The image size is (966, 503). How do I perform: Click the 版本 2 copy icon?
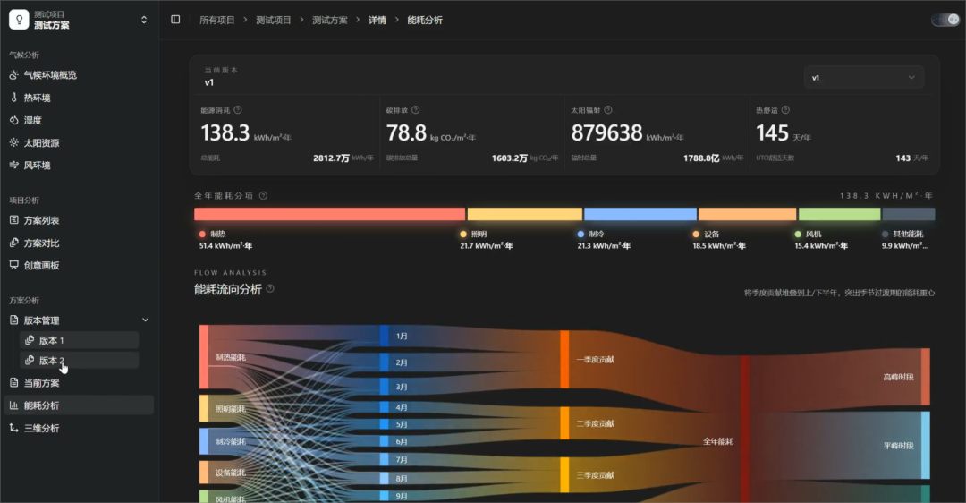(x=29, y=360)
